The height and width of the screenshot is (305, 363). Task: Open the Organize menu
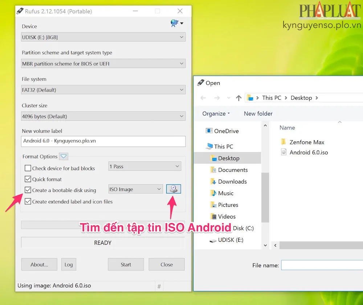click(x=216, y=113)
